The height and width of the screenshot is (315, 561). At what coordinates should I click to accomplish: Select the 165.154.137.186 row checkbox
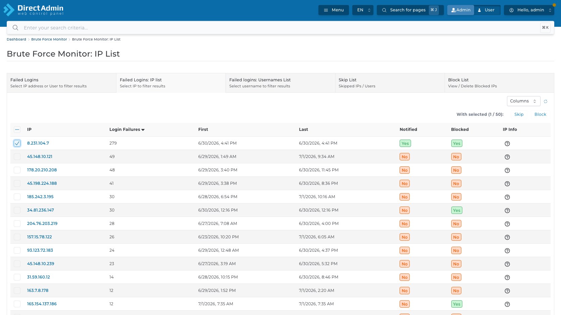[17, 304]
